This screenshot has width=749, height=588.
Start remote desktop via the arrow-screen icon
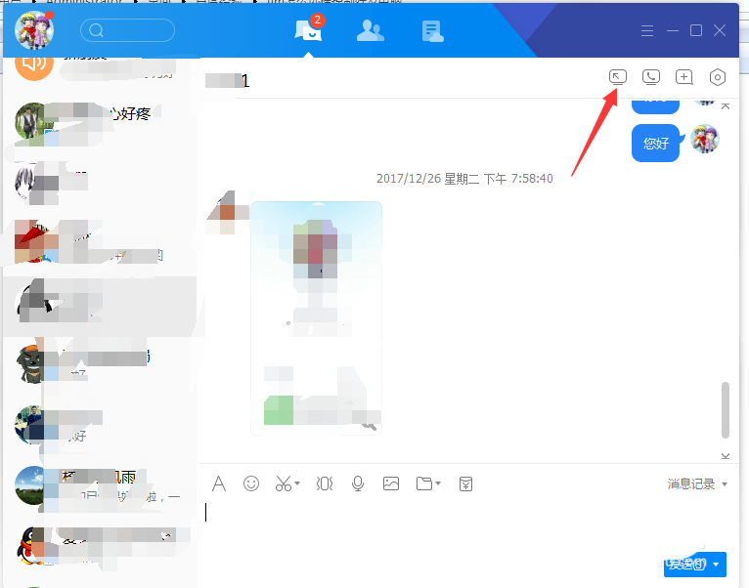[618, 77]
